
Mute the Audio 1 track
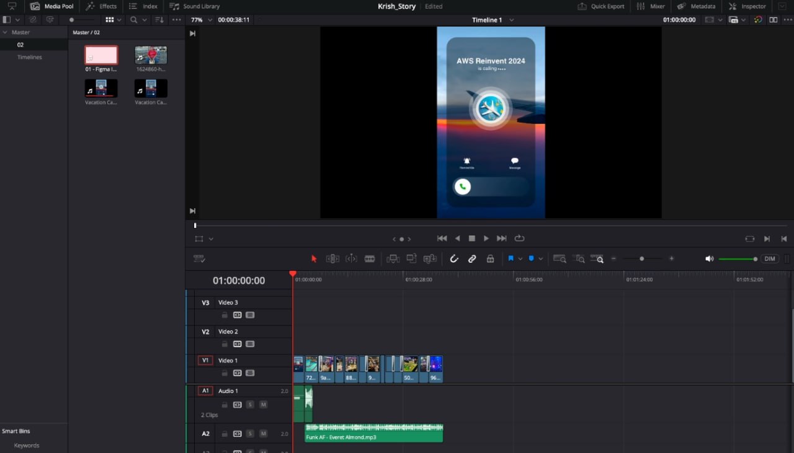click(x=264, y=405)
